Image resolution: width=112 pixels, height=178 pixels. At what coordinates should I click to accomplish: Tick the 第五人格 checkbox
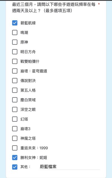pyautogui.click(x=15, y=90)
